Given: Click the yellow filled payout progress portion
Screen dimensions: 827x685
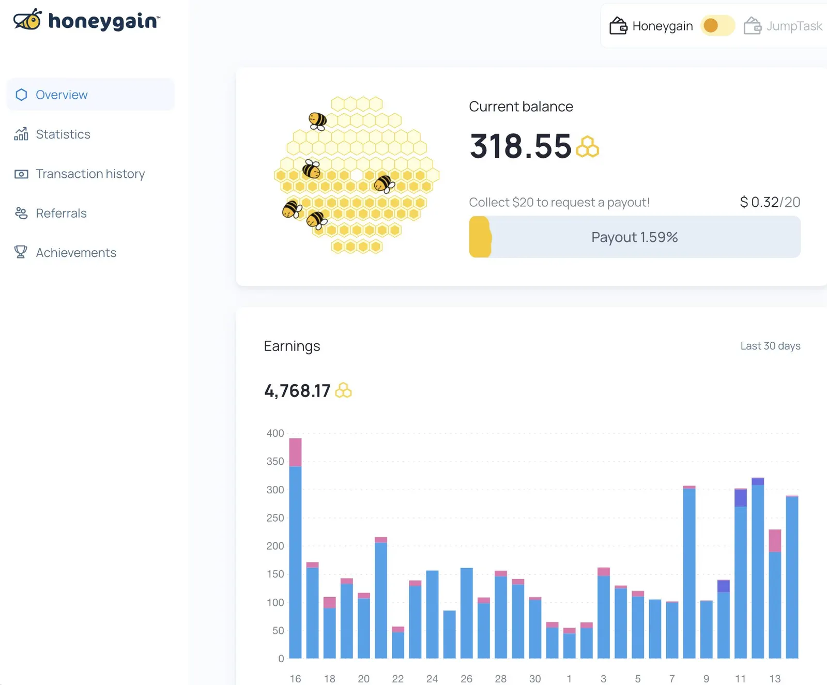Looking at the screenshot, I should point(480,237).
